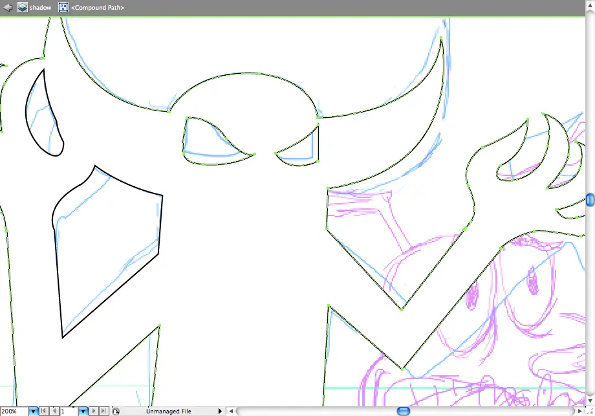The width and height of the screenshot is (595, 416).
Task: Click the 'Unmanaged File' status text
Action: (169, 411)
